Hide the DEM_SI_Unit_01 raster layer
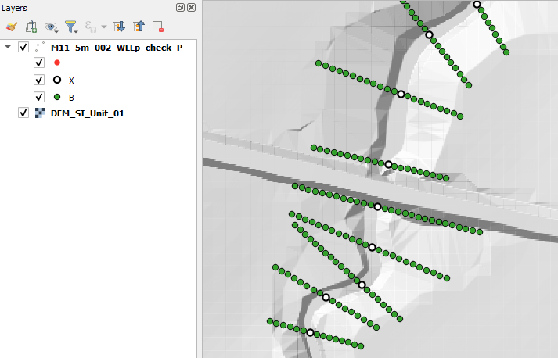Viewport: 558px width, 358px height. tap(23, 113)
